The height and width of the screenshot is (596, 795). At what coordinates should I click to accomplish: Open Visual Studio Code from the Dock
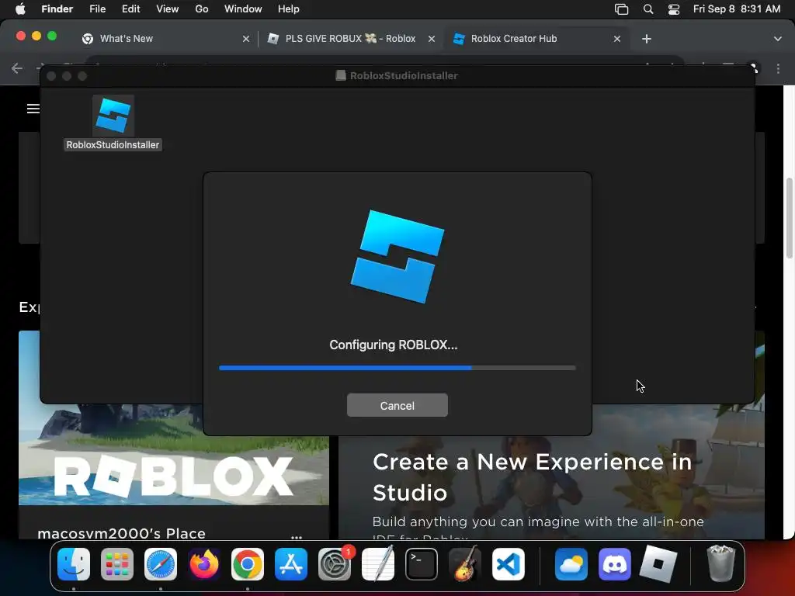tap(508, 564)
